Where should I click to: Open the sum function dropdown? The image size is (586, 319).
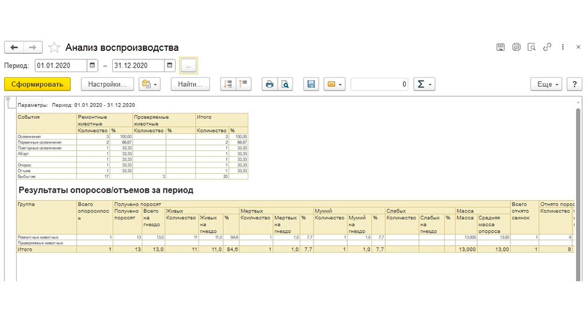pos(425,84)
